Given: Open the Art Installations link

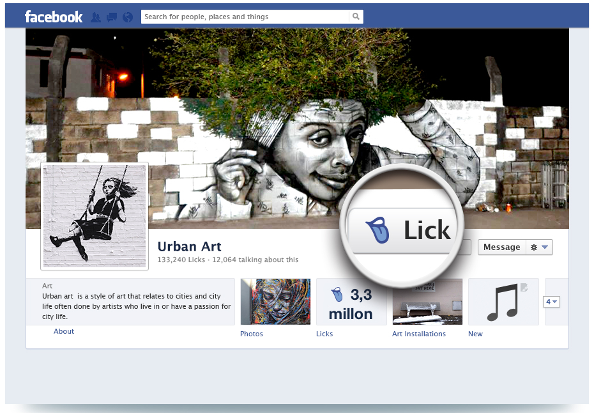Looking at the screenshot, I should point(419,334).
